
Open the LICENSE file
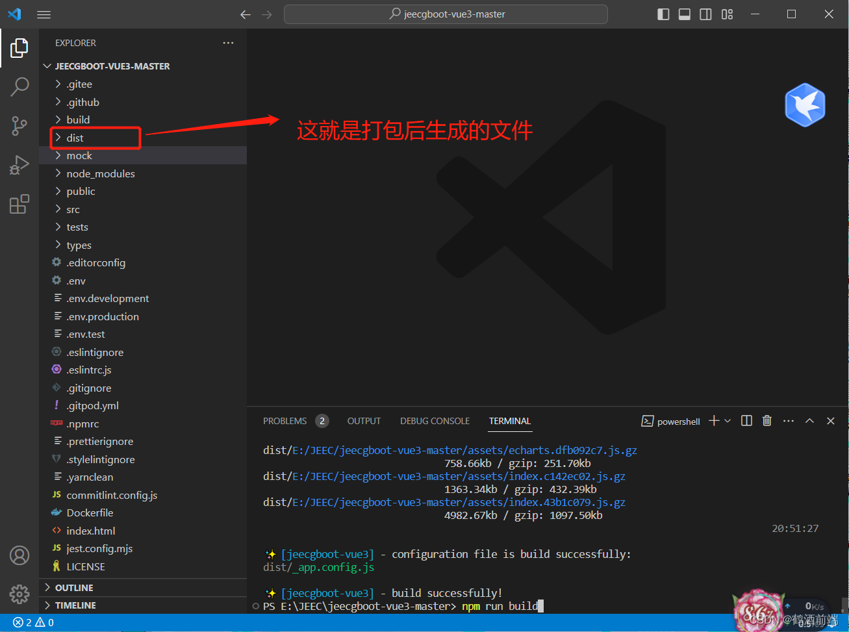click(143, 566)
